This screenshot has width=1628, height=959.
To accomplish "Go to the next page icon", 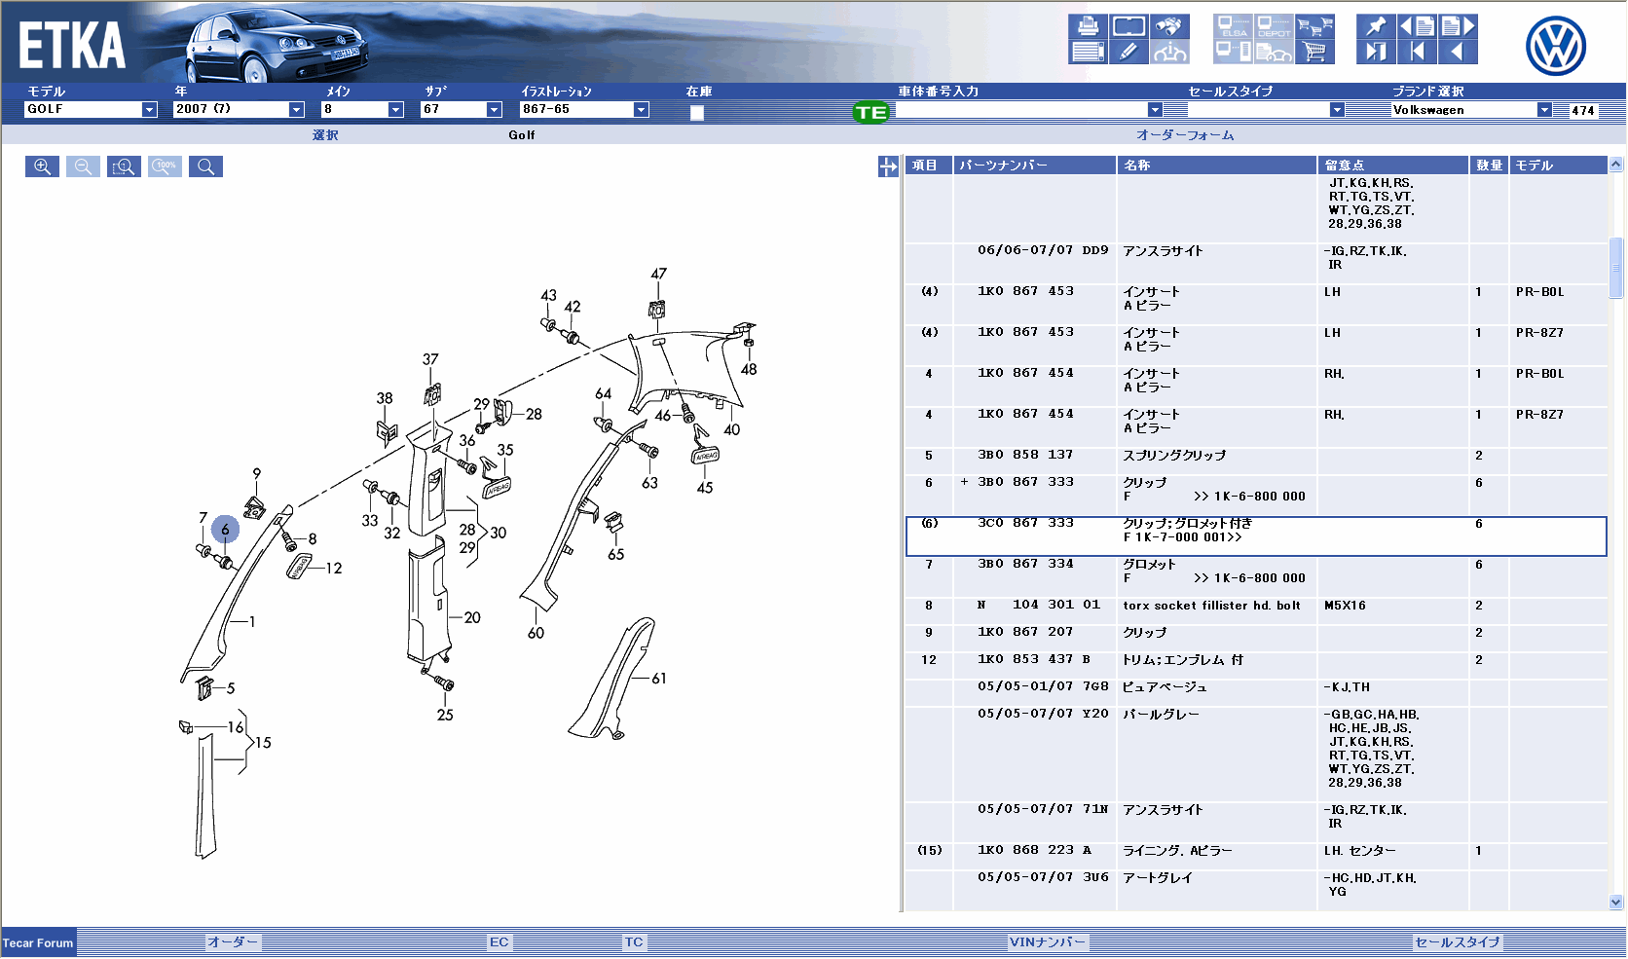I will (x=1458, y=26).
